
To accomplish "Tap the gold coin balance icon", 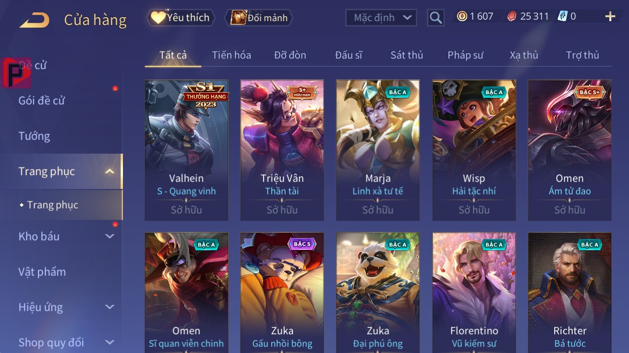I will click(462, 17).
